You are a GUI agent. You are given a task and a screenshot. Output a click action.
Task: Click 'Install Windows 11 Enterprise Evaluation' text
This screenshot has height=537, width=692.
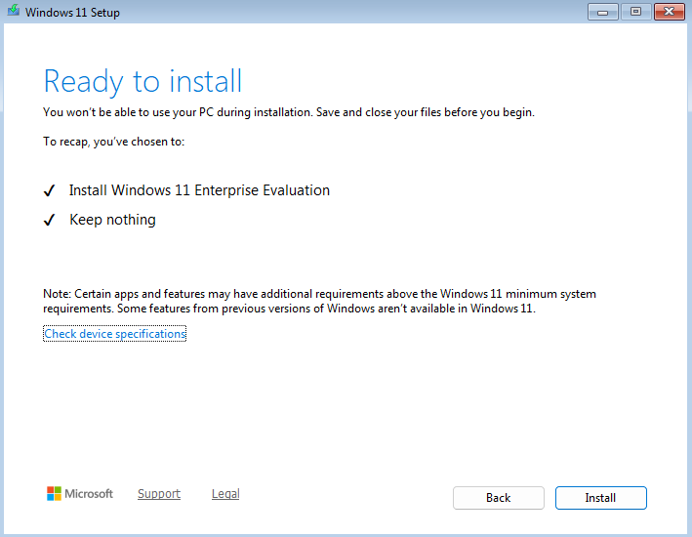199,190
